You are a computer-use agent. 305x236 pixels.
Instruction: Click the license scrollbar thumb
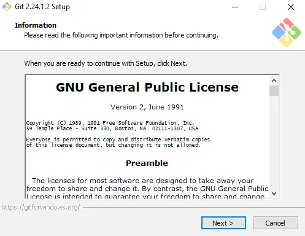tap(274, 91)
